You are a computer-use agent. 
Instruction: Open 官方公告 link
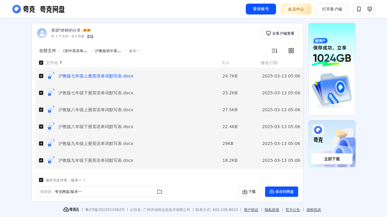pyautogui.click(x=293, y=210)
